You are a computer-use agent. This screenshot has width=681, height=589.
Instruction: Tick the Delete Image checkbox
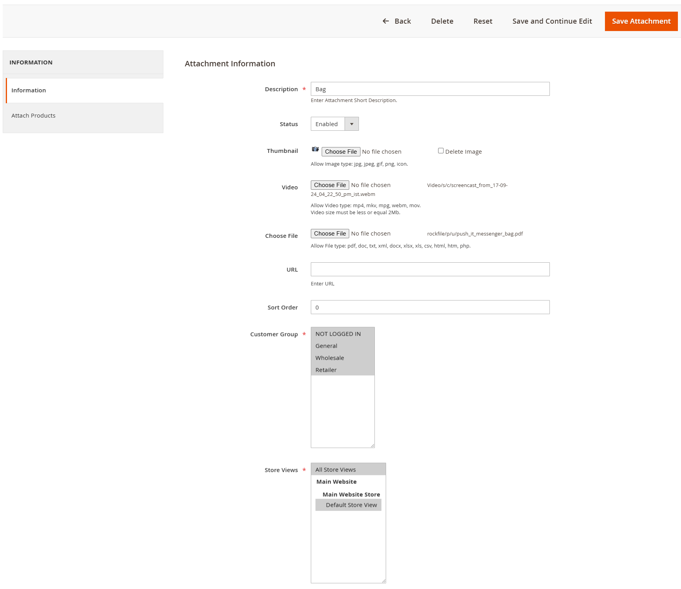click(x=441, y=151)
